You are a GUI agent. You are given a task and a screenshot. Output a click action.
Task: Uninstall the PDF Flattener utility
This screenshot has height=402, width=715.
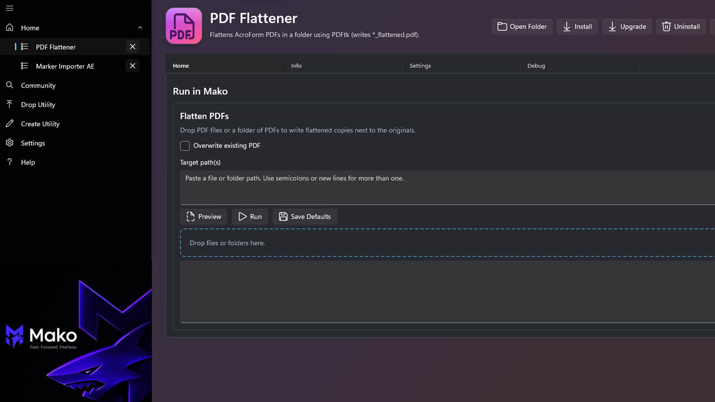[x=681, y=26]
